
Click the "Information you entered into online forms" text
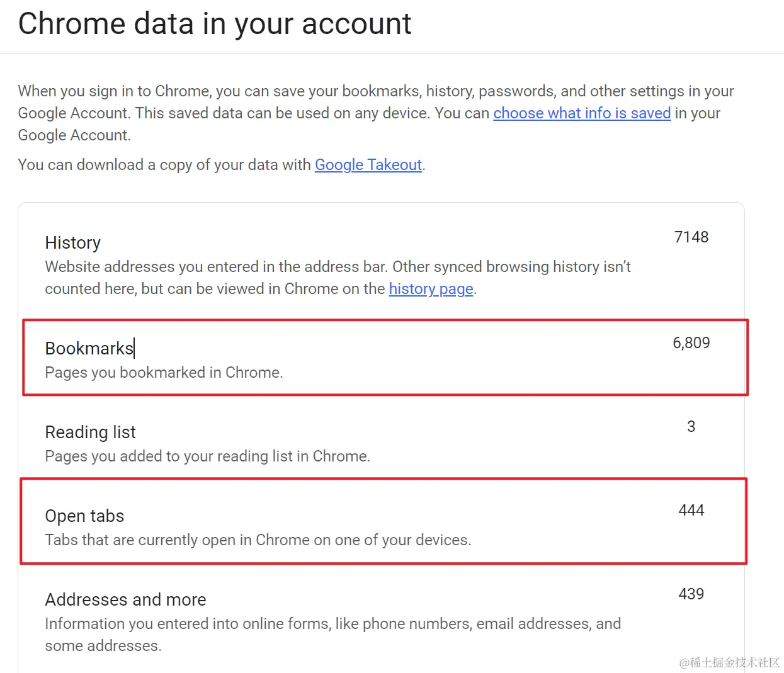[x=332, y=624]
